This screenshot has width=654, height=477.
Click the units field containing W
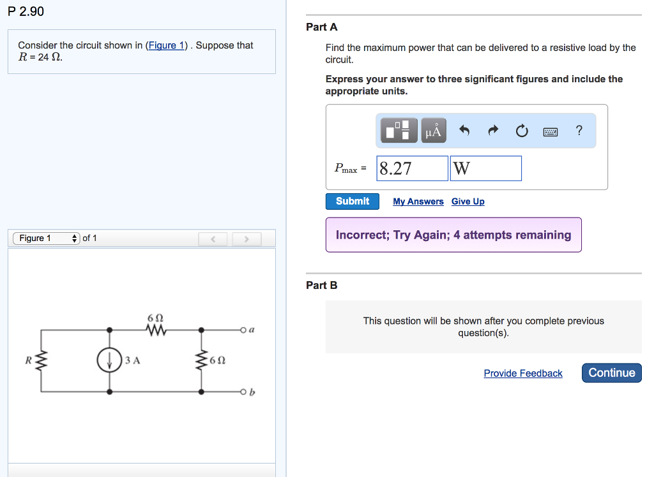pos(485,168)
